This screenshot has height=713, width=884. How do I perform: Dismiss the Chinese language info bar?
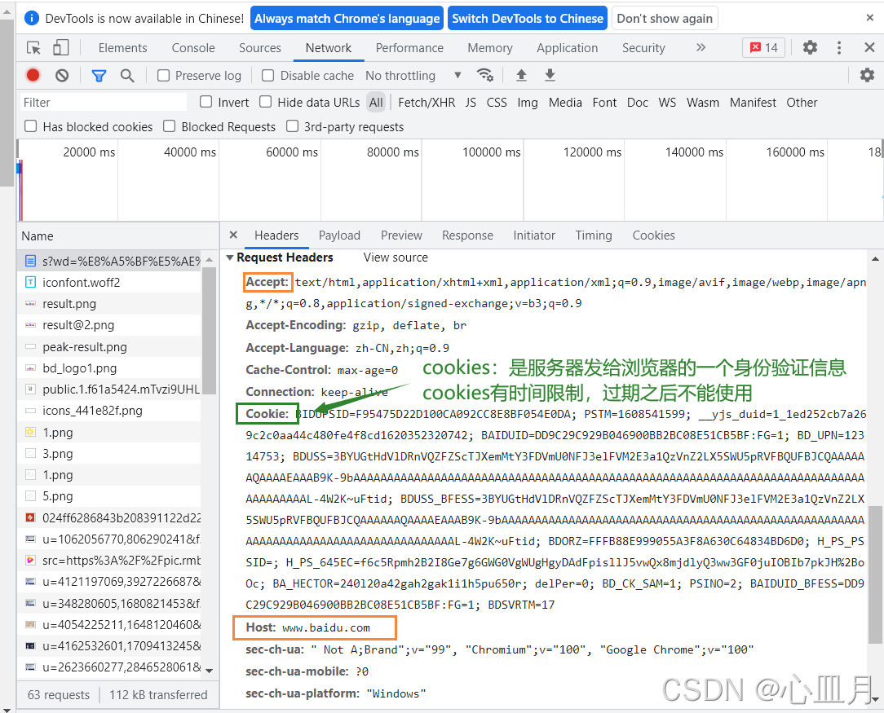click(x=870, y=18)
